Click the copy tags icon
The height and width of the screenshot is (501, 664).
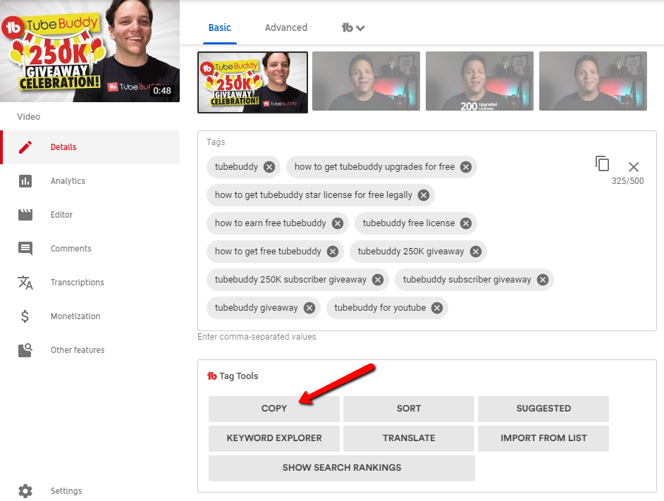click(602, 163)
